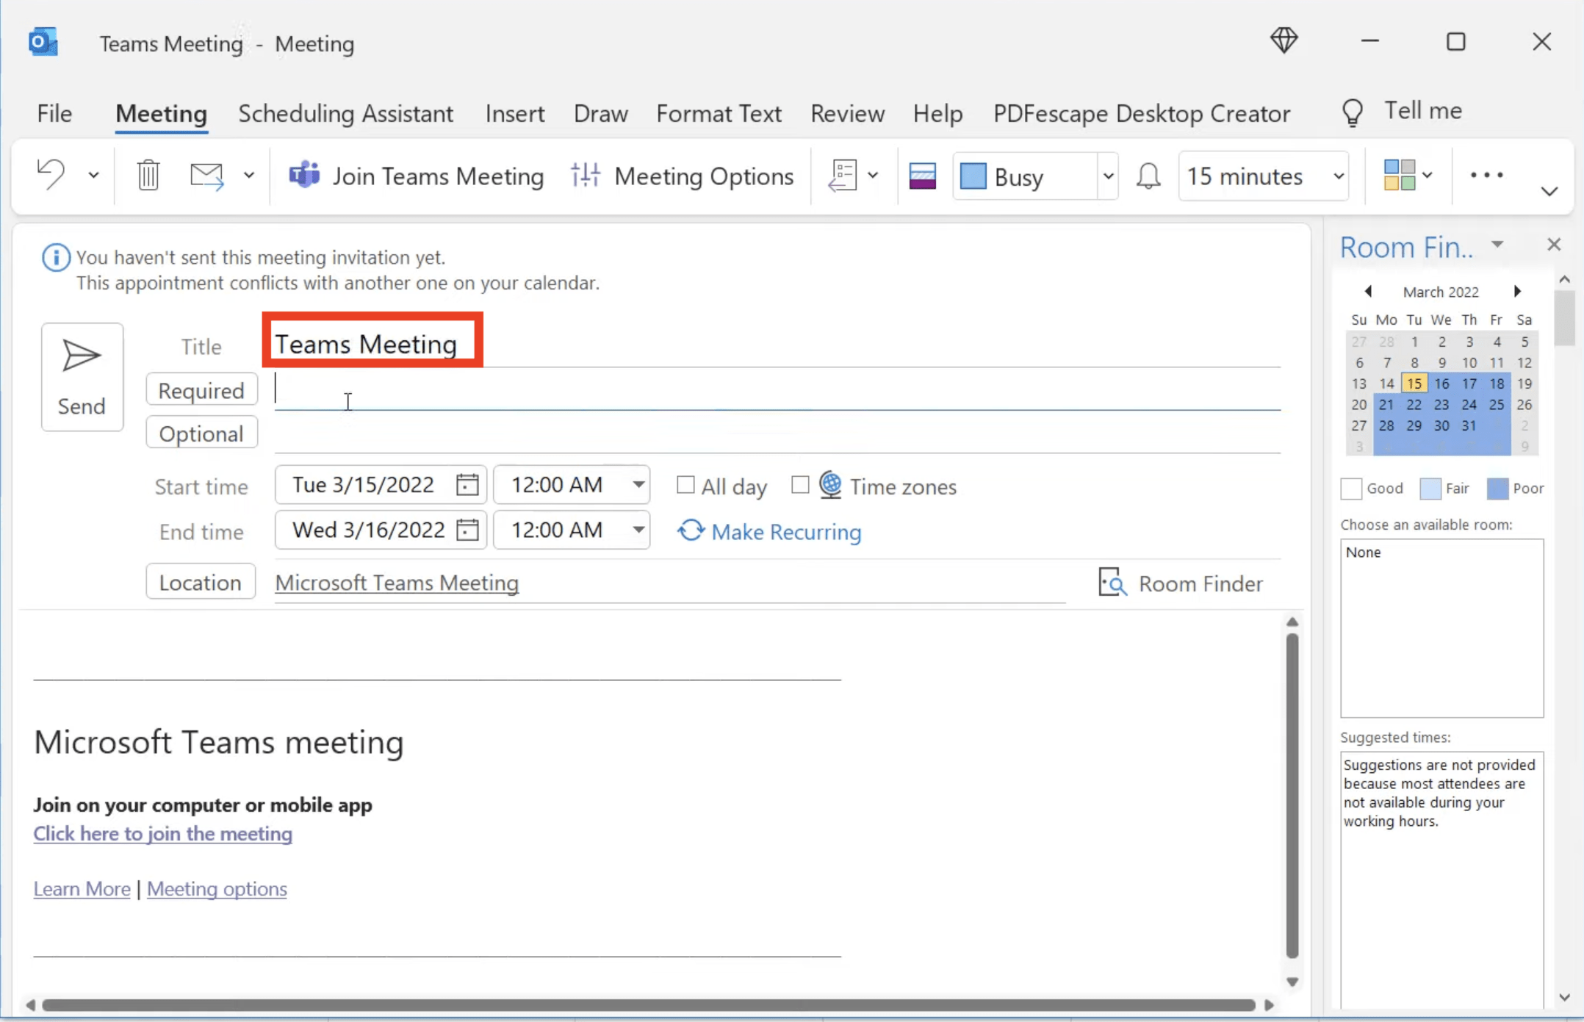The image size is (1584, 1022).
Task: Click the Send button
Action: coord(82,377)
